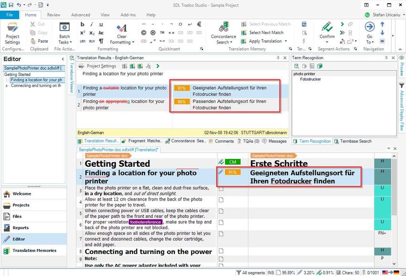The image size is (406, 276).
Task: Switch to Termbase Search tab
Action: [353, 141]
